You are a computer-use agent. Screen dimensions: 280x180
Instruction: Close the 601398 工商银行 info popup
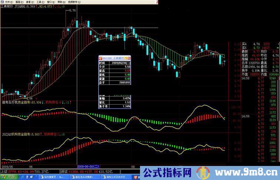(x=129, y=58)
